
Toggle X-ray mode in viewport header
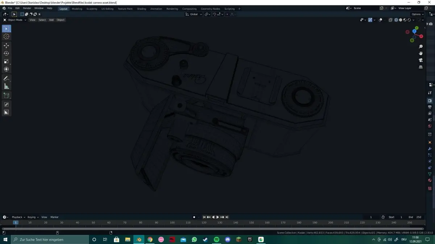[x=390, y=20]
